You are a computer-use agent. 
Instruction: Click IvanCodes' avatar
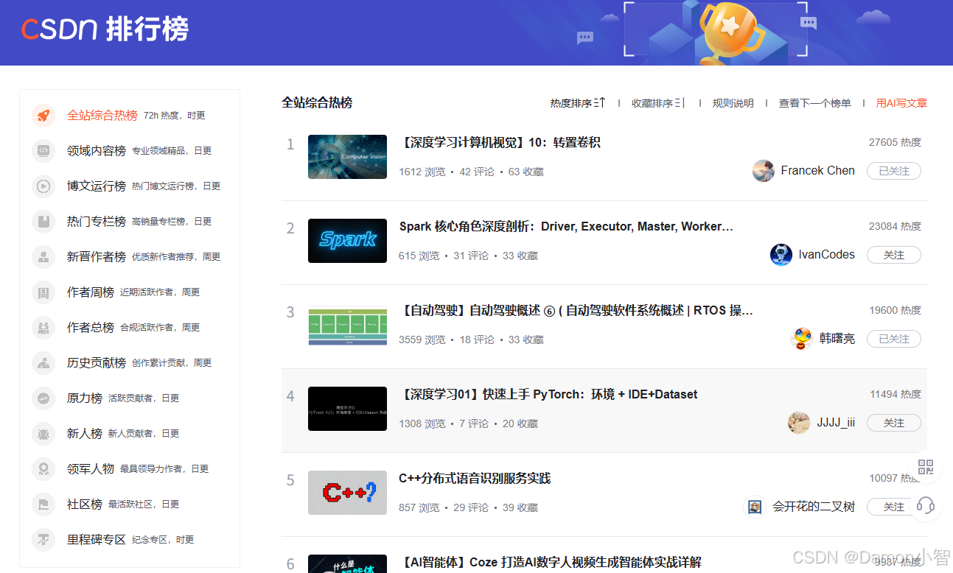click(x=781, y=255)
